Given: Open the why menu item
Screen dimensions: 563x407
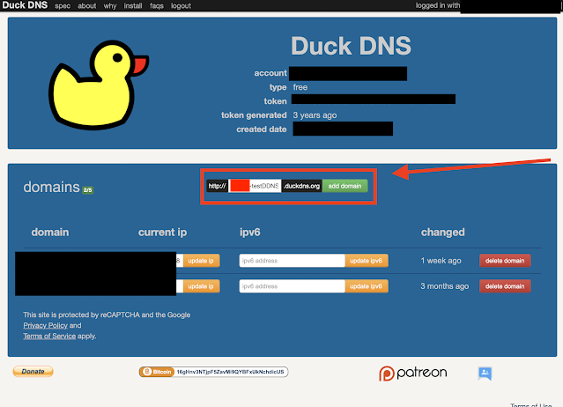Looking at the screenshot, I should pos(110,6).
